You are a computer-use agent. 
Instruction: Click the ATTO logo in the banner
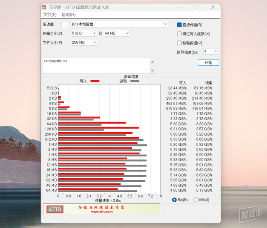click(55, 209)
